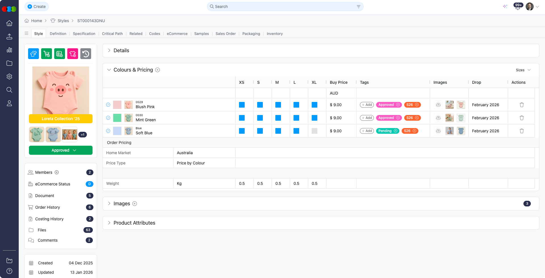Select the green Mint Green colour swatch
Screen dimensions: 545x278
(117, 118)
